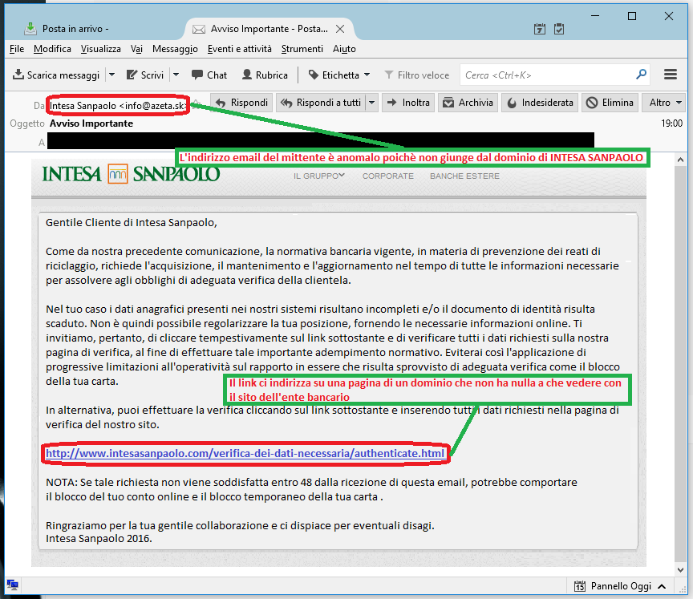Click BANCHE ESTERE in email header
The width and height of the screenshot is (693, 599).
(x=464, y=176)
